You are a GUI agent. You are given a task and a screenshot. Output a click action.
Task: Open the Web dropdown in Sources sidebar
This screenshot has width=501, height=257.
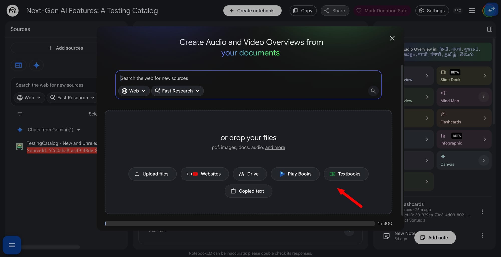29,97
